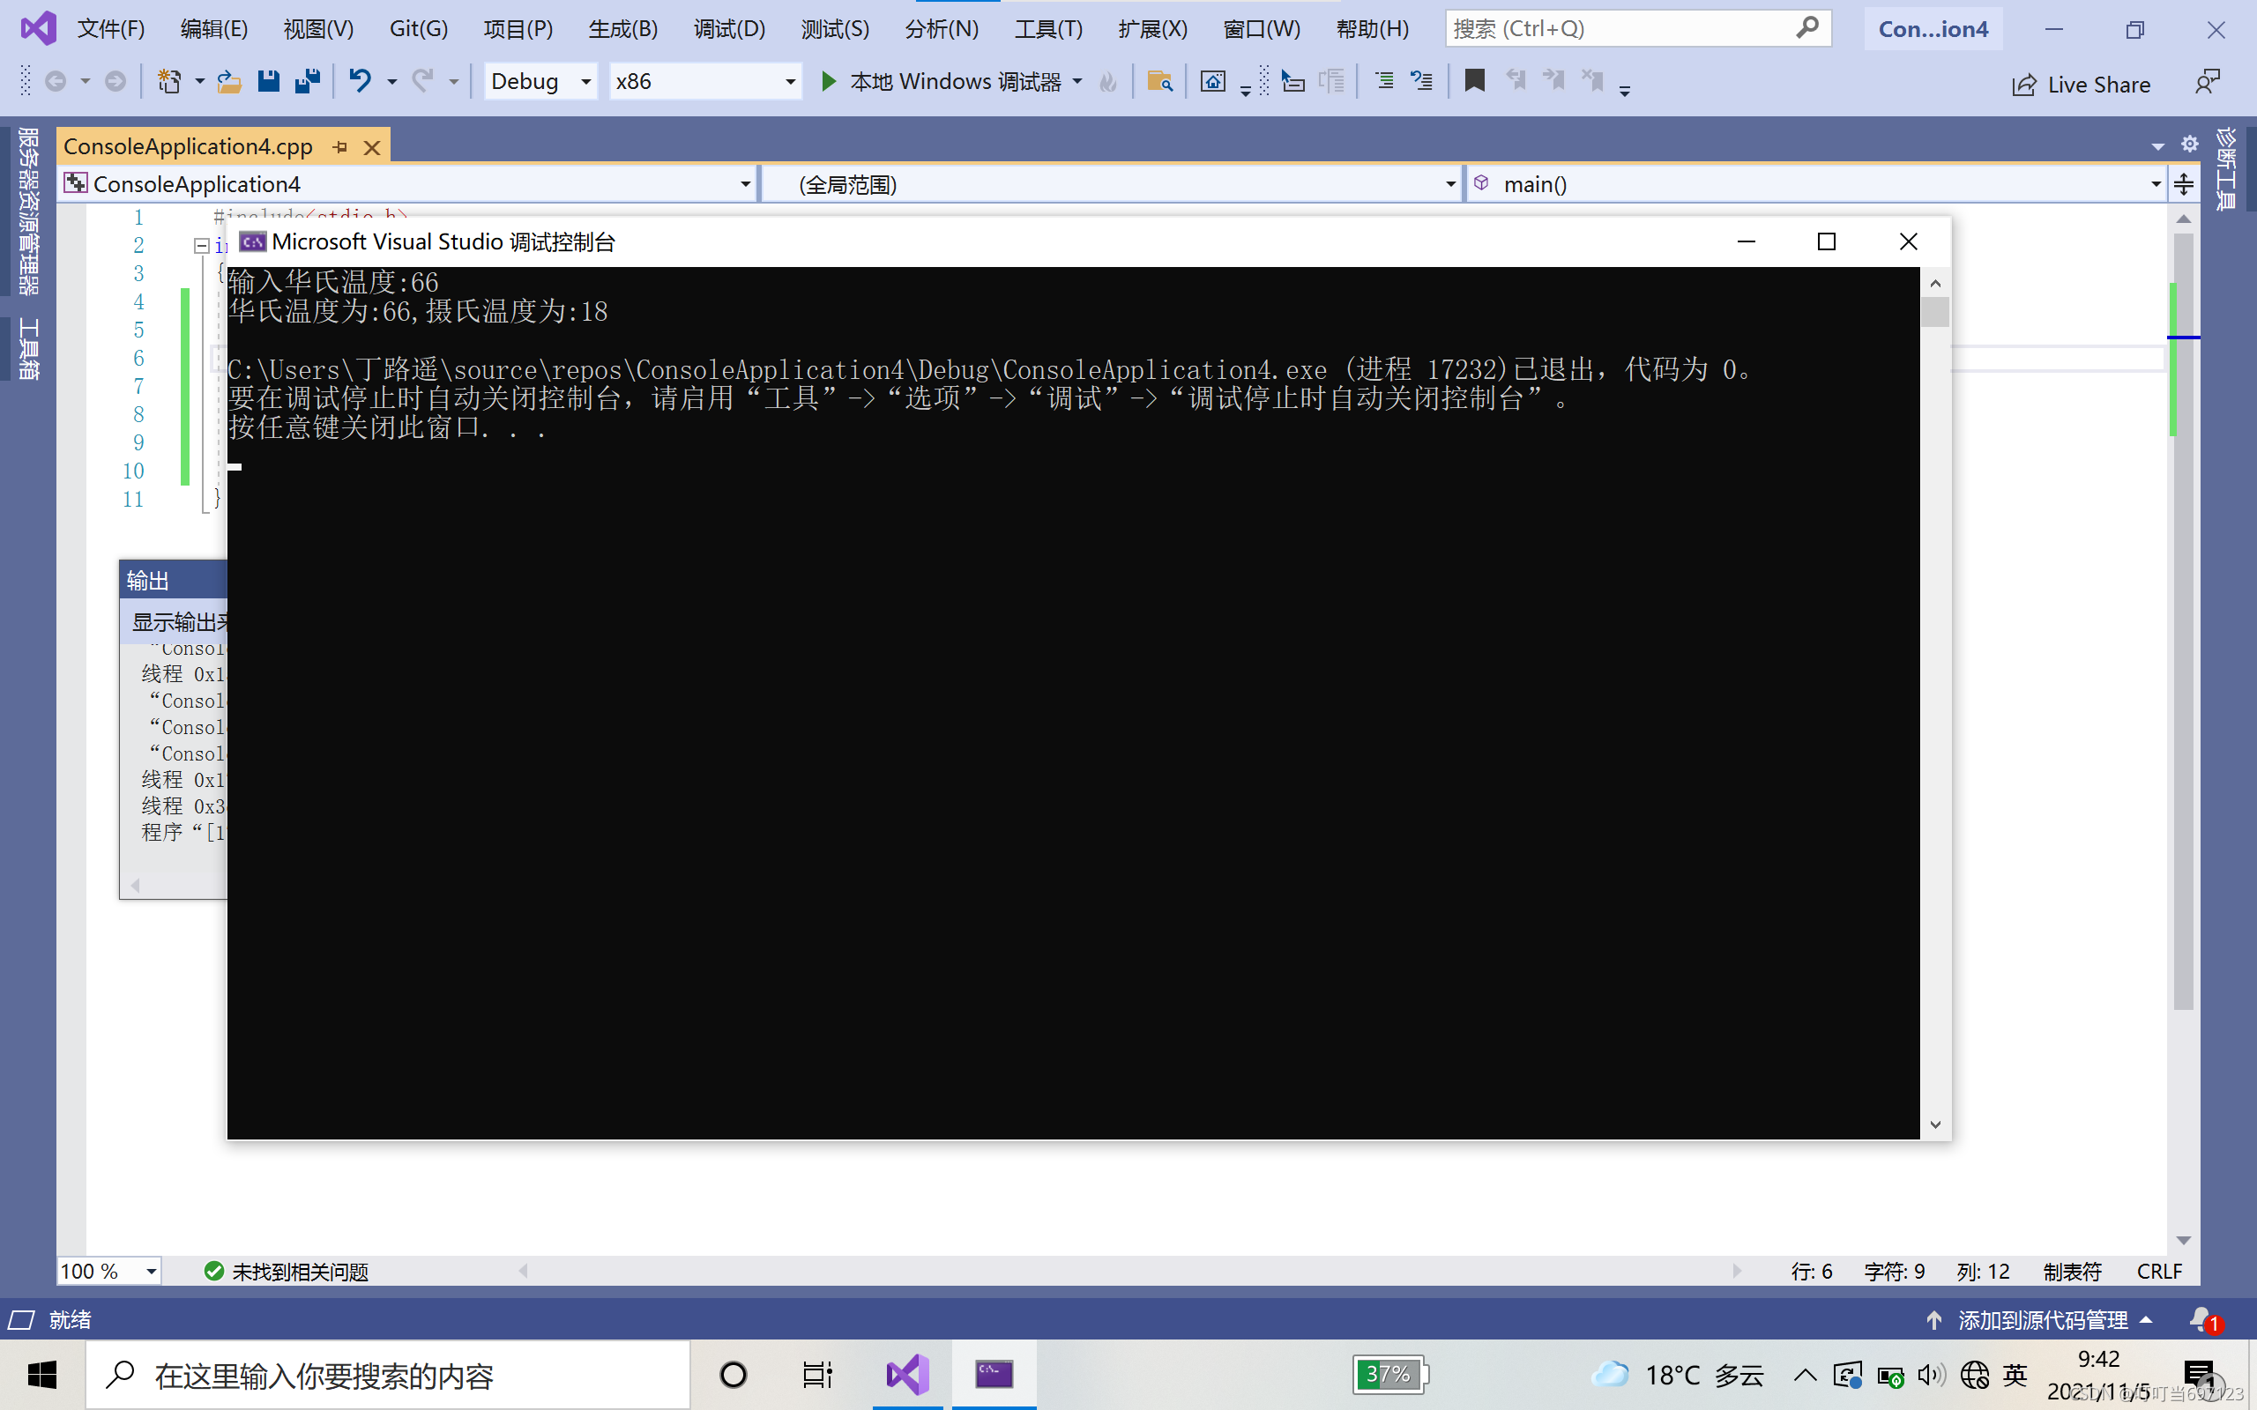The image size is (2257, 1410).
Task: Undo the last action
Action: coord(360,82)
